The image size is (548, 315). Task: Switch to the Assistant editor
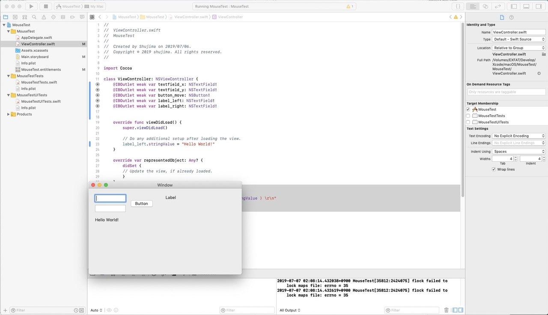[485, 6]
